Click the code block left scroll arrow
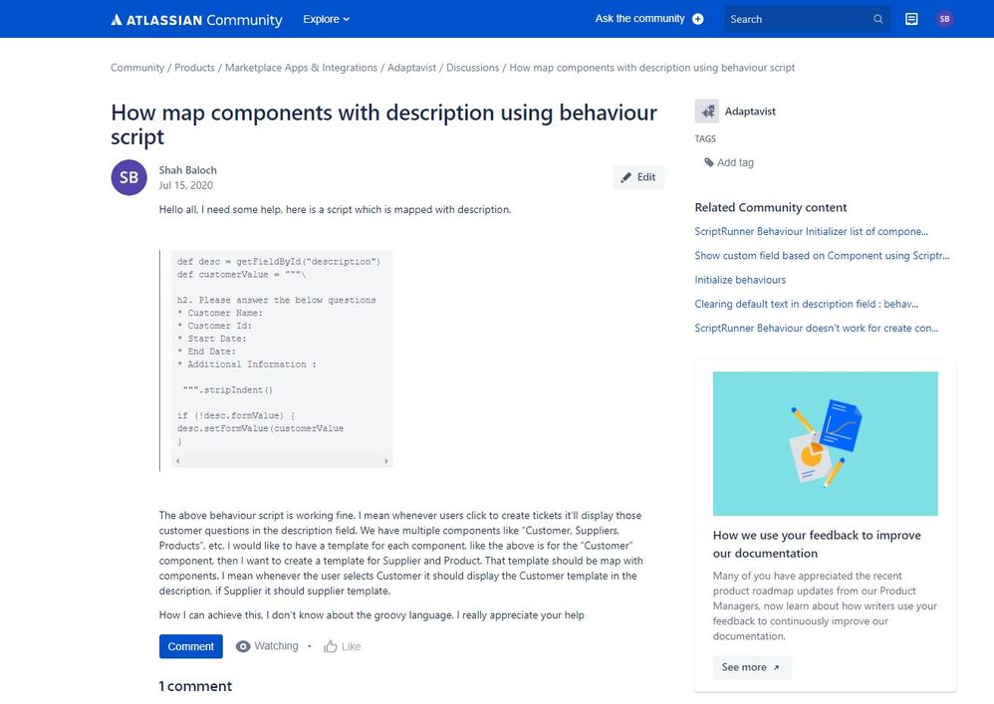 coord(177,461)
